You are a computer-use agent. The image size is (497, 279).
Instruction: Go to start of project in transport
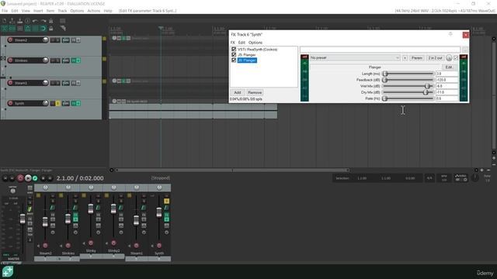pyautogui.click(x=5, y=178)
